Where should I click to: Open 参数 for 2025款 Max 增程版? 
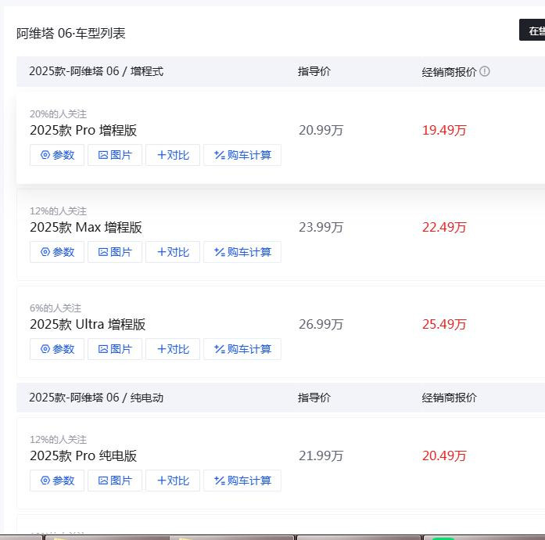pyautogui.click(x=57, y=252)
